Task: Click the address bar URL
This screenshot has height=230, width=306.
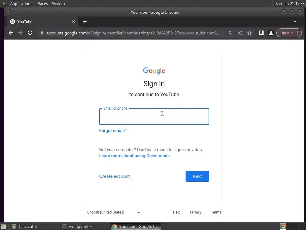Action: pyautogui.click(x=134, y=33)
